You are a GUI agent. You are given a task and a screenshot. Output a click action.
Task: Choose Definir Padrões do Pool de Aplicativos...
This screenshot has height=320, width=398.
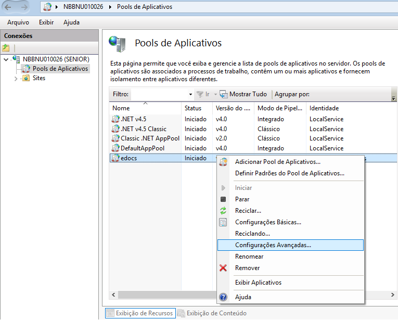click(291, 173)
